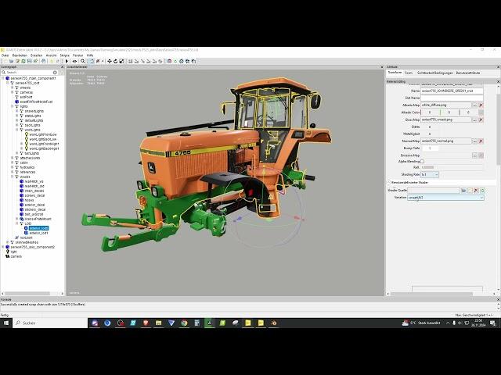Click the Windows taskbar search box
The image size is (501, 375).
(50, 323)
